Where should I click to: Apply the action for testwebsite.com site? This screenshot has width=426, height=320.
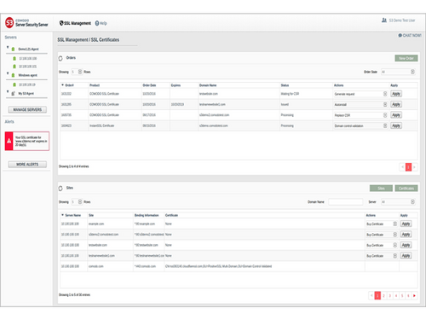(x=406, y=245)
